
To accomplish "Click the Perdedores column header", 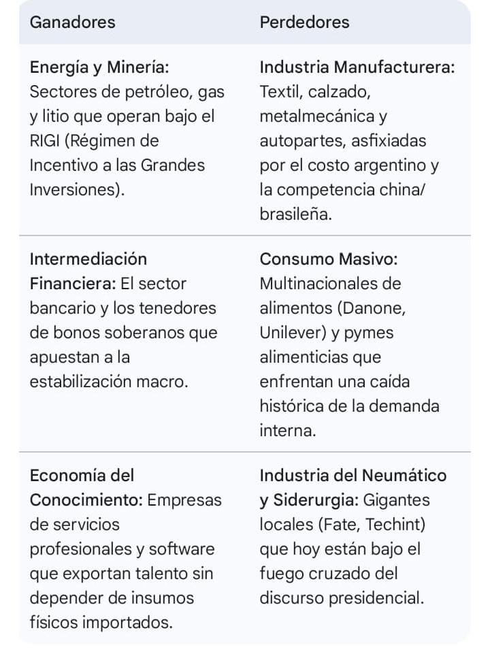I will 304,22.
